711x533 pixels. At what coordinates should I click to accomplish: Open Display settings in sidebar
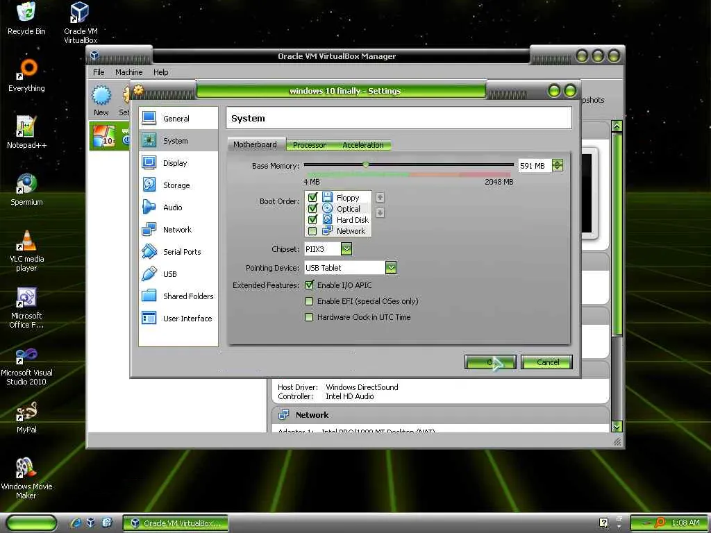[178, 162]
